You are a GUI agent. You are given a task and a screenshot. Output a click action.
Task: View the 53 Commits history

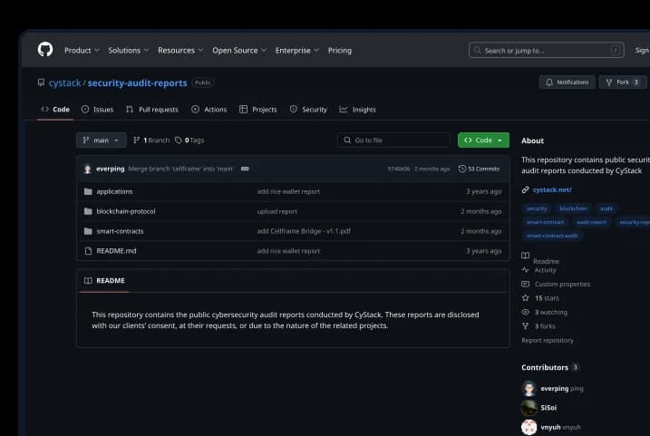click(x=479, y=169)
